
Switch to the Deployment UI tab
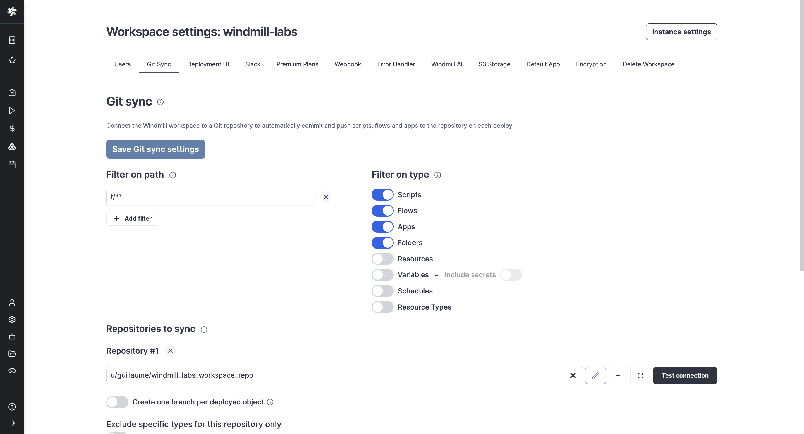pyautogui.click(x=208, y=64)
